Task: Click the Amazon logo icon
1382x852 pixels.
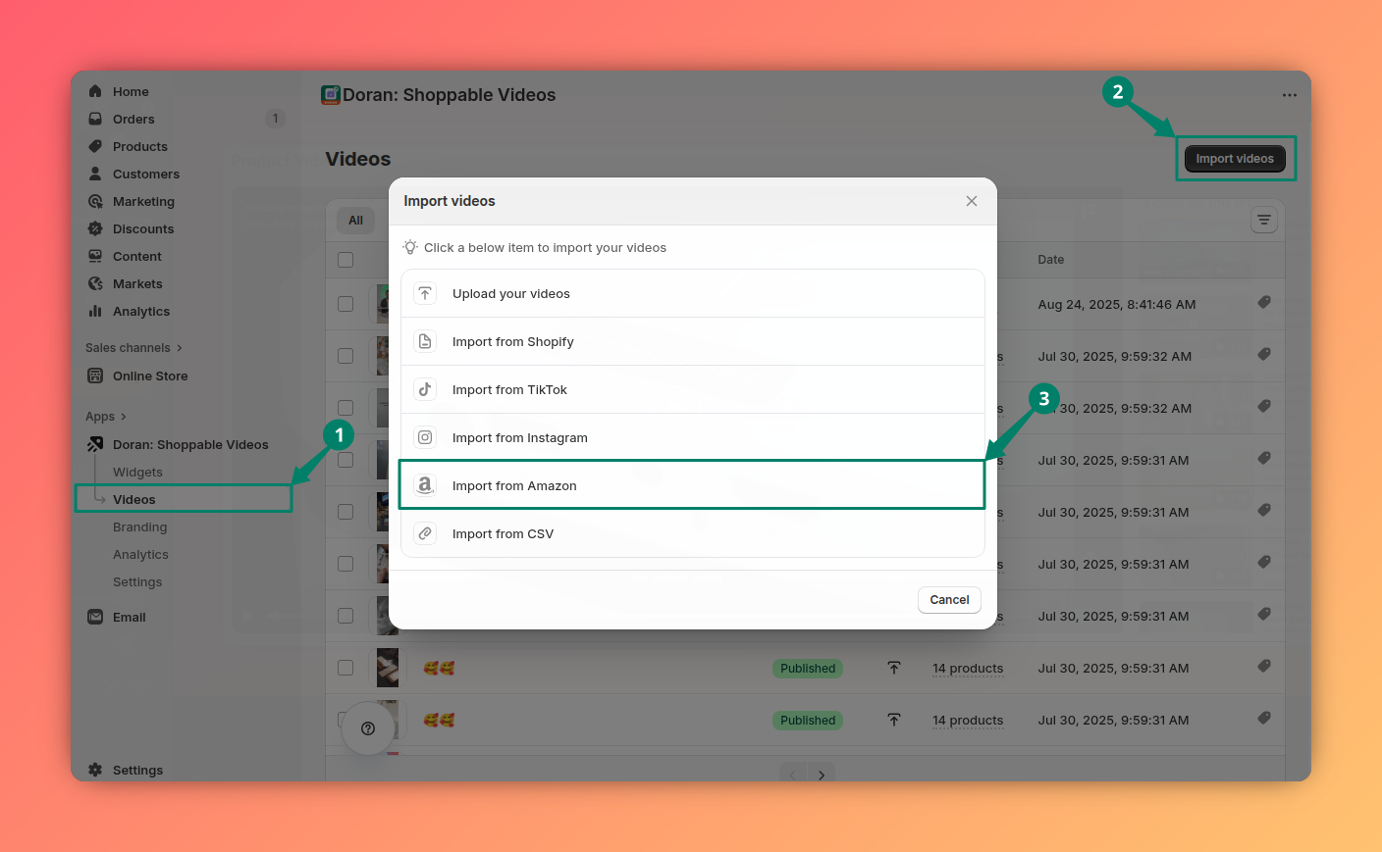Action: click(425, 485)
